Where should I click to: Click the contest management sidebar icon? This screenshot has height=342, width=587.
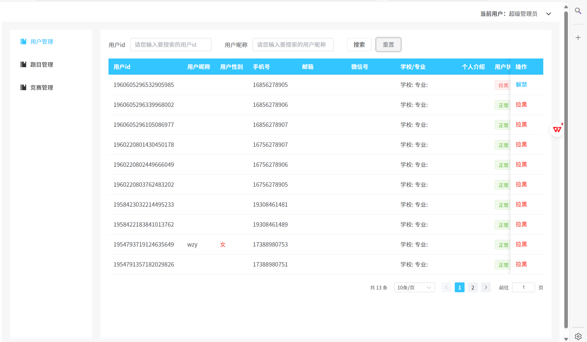click(x=24, y=87)
